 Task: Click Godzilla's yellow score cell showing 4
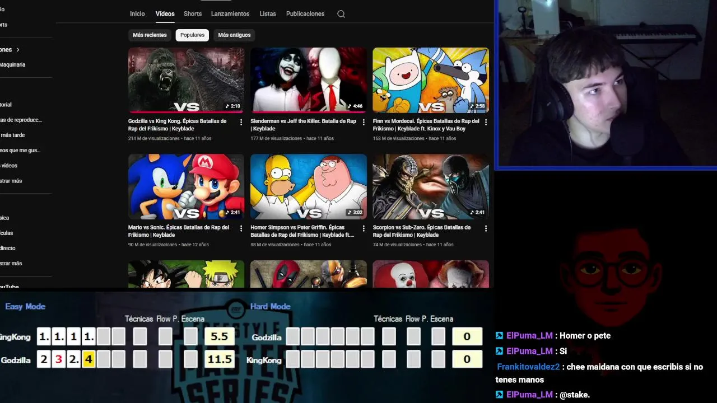click(x=89, y=359)
